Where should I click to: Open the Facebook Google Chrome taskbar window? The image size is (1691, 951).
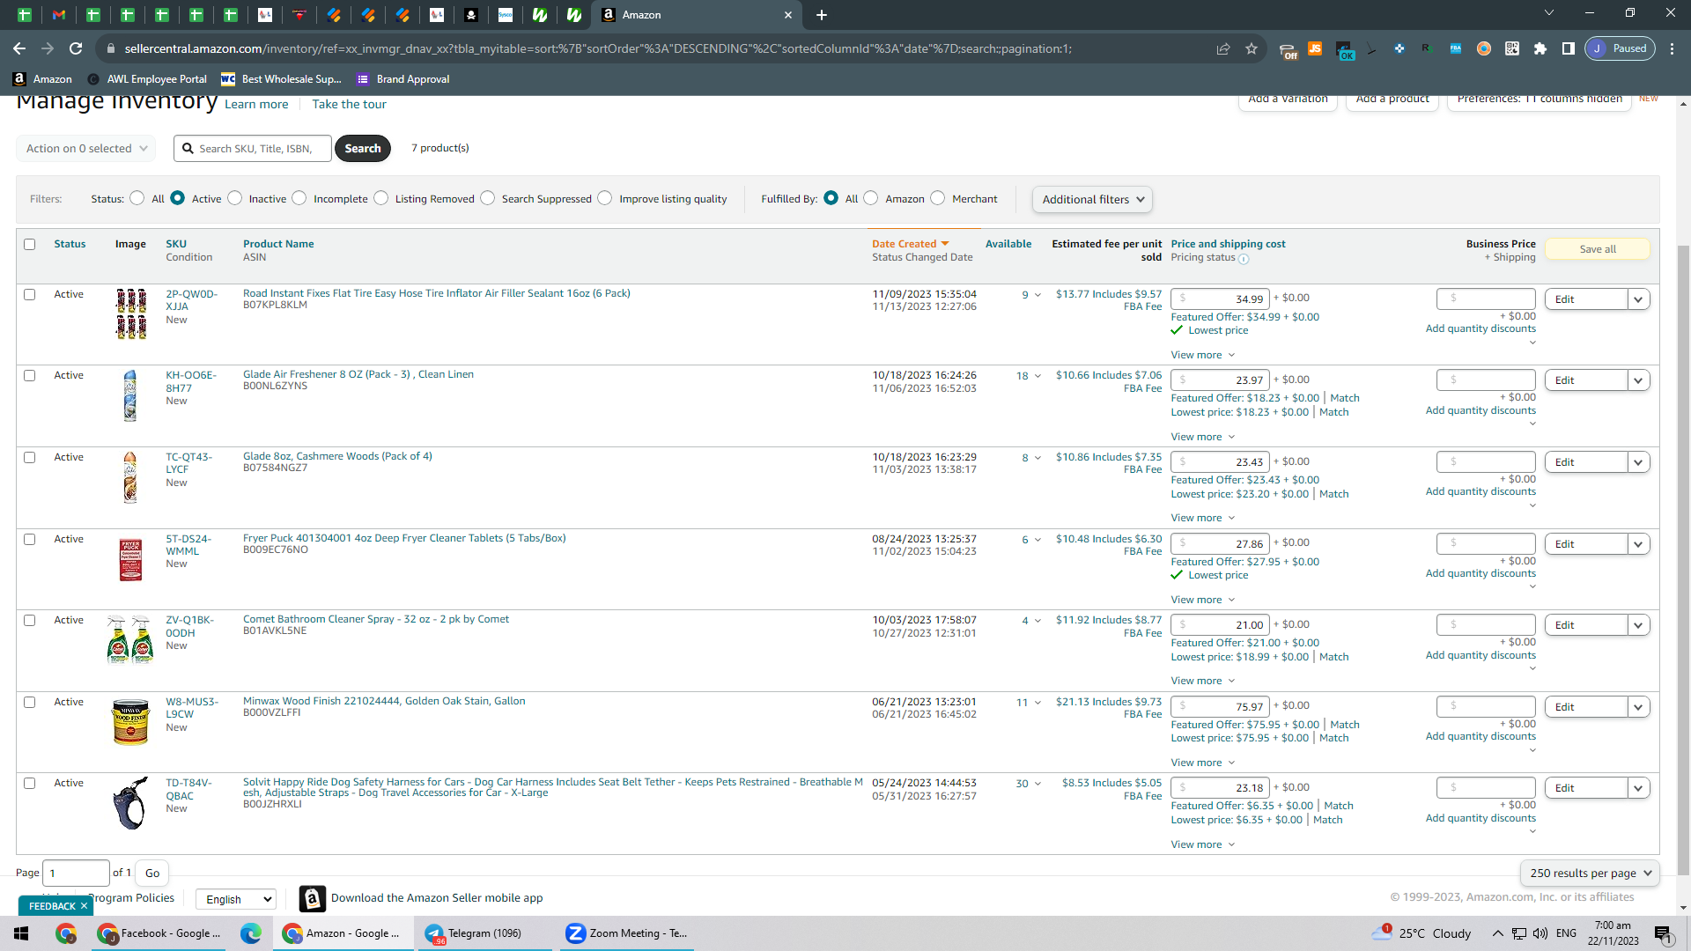point(159,933)
